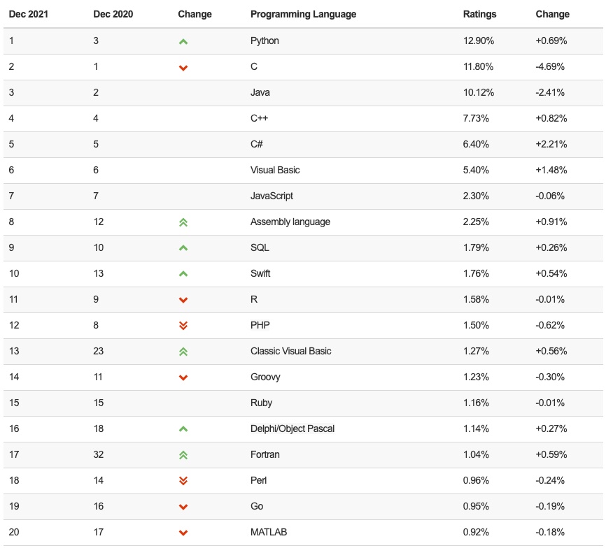Click the red down arrow in Go row
The image size is (613, 555).
coord(183,507)
